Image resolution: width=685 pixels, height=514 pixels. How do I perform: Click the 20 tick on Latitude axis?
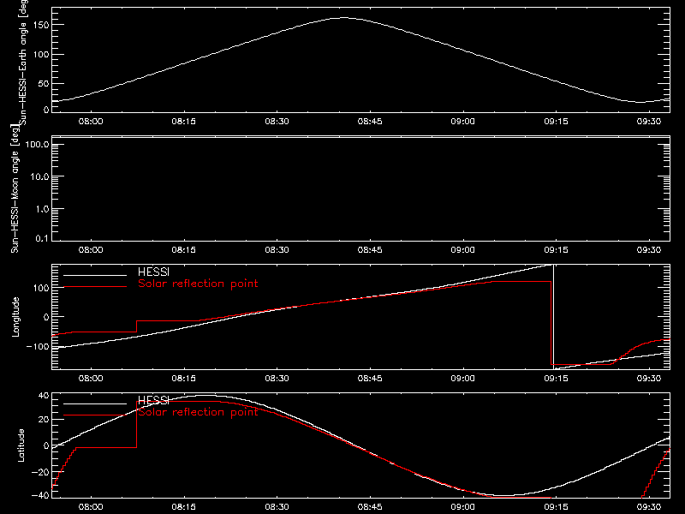point(44,420)
